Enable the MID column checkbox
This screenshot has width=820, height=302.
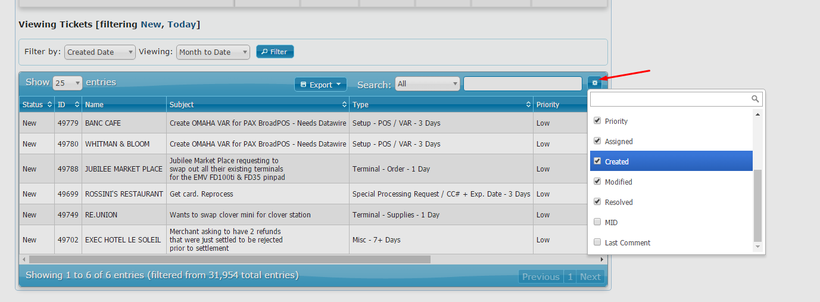tap(597, 222)
